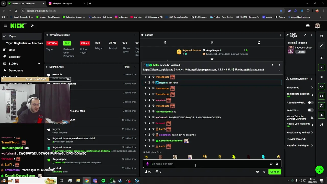Image resolution: width=327 pixels, height=184 pixels.
Task: Open chat settings gear near Gönder
Action: [x=264, y=172]
